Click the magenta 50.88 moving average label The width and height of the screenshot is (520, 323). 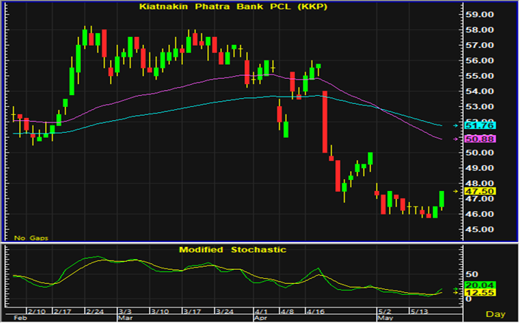480,139
